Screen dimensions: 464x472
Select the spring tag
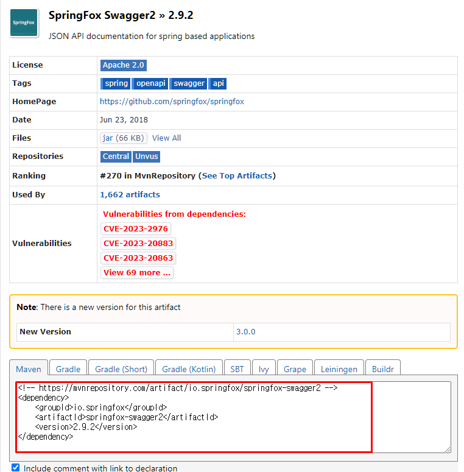116,83
